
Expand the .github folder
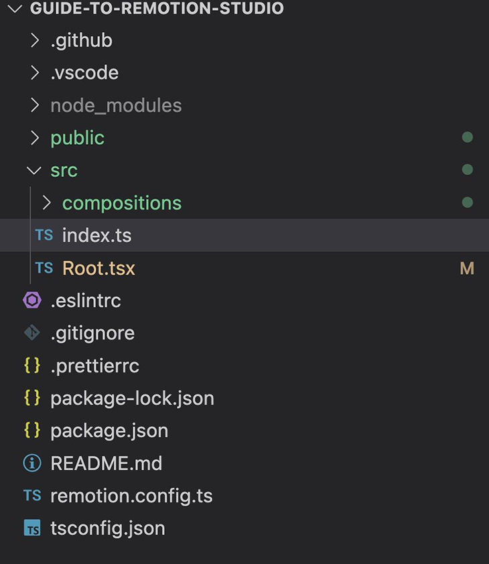click(35, 40)
